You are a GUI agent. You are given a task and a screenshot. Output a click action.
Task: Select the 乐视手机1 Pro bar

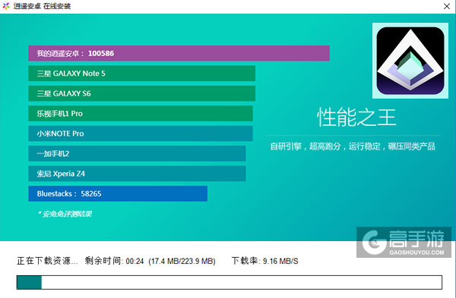click(141, 114)
